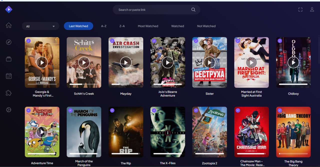
Task: Click "The X-Files" title text
Action: point(168,163)
